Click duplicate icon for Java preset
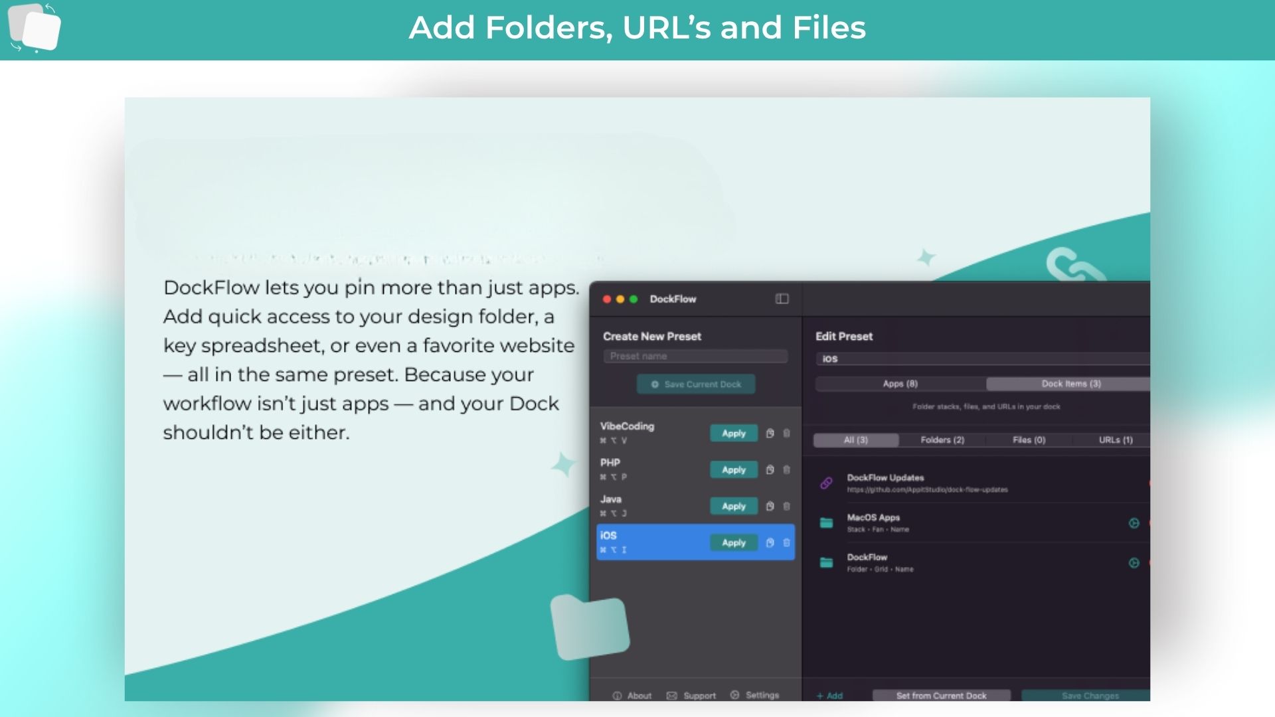Image resolution: width=1275 pixels, height=717 pixels. (x=770, y=507)
